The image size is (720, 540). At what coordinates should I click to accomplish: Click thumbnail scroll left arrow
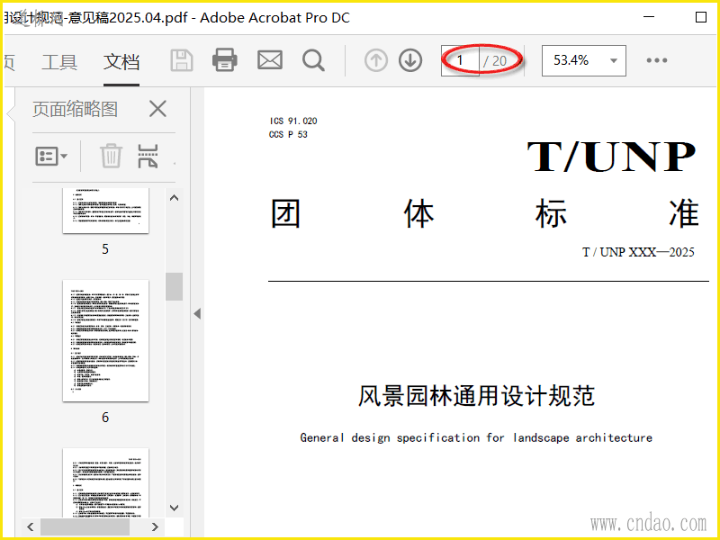point(31,526)
